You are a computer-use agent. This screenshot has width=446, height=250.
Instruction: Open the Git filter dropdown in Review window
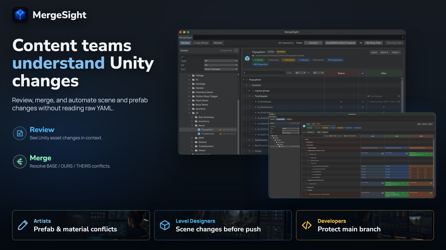point(221,65)
